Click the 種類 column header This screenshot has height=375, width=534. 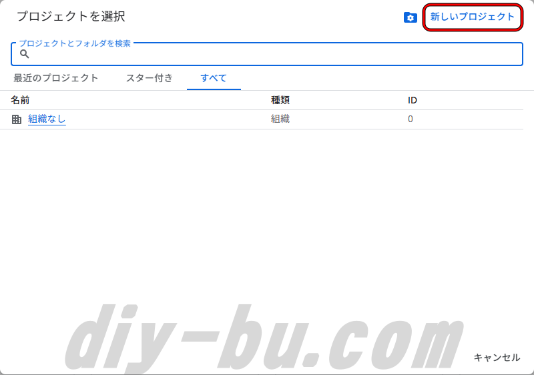(280, 100)
